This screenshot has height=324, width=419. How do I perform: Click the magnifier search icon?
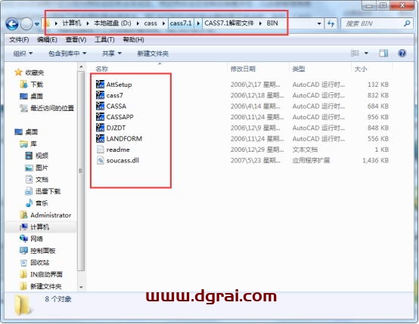coord(407,23)
